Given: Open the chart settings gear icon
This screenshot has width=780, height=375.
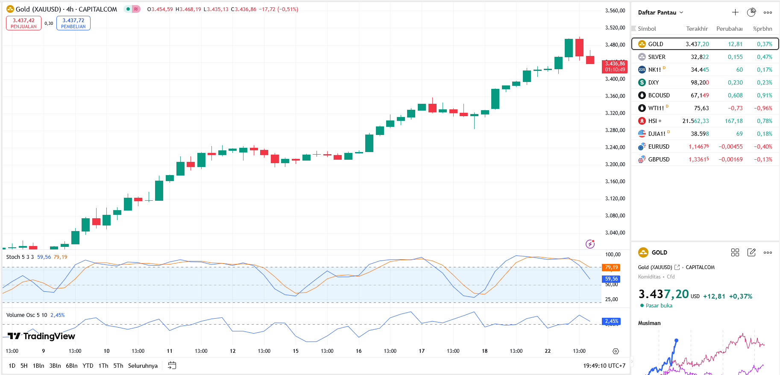Looking at the screenshot, I should click(616, 351).
